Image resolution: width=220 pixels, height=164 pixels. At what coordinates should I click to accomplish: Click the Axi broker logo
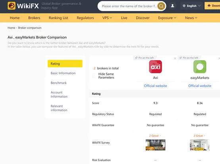[155, 67]
